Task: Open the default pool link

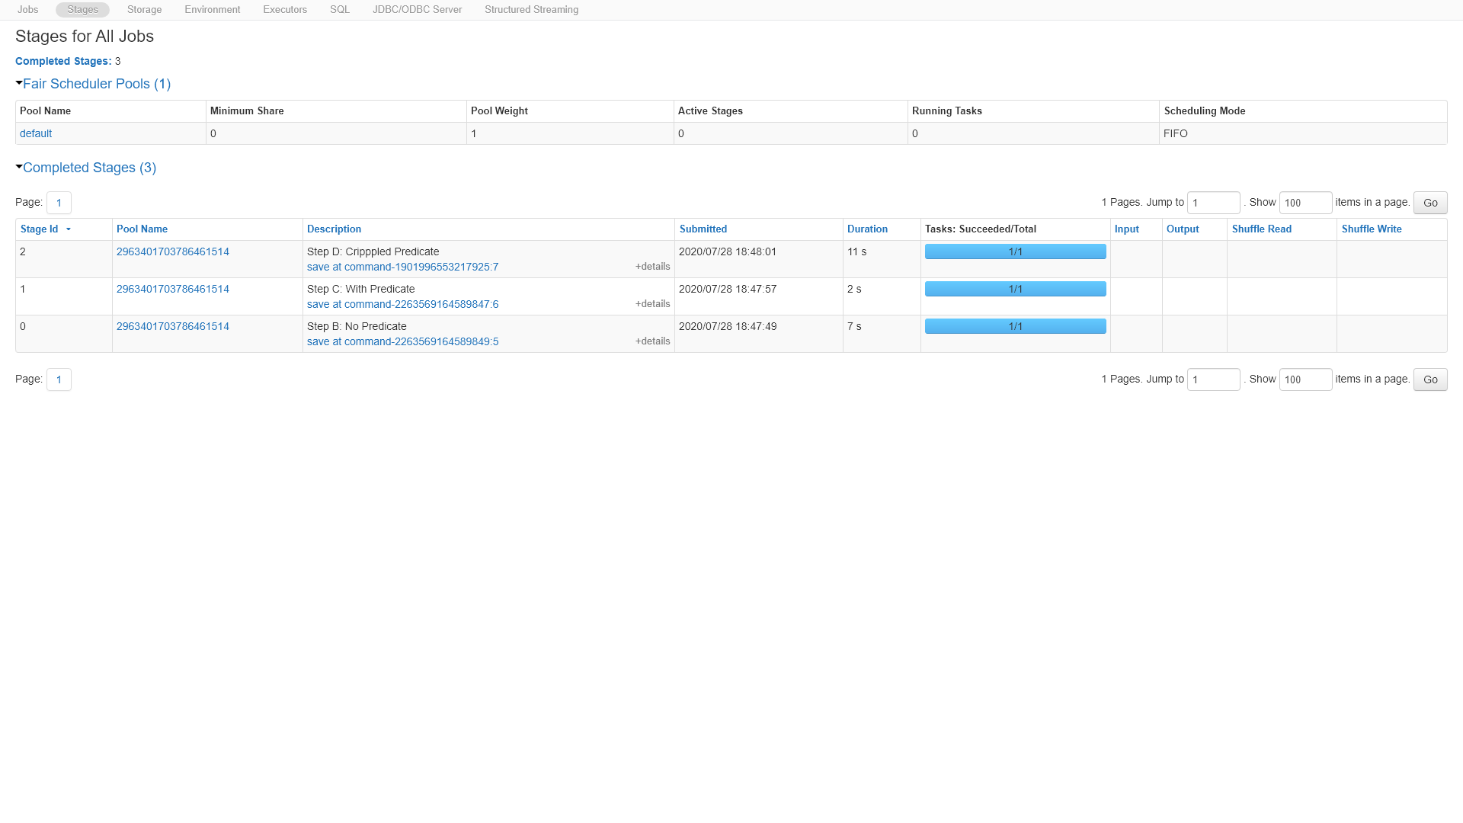Action: 36,133
